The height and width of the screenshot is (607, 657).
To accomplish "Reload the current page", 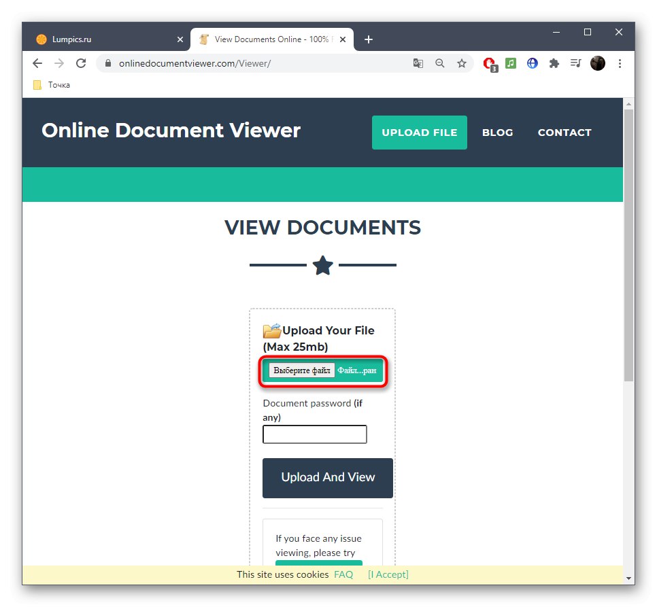I will coord(81,63).
